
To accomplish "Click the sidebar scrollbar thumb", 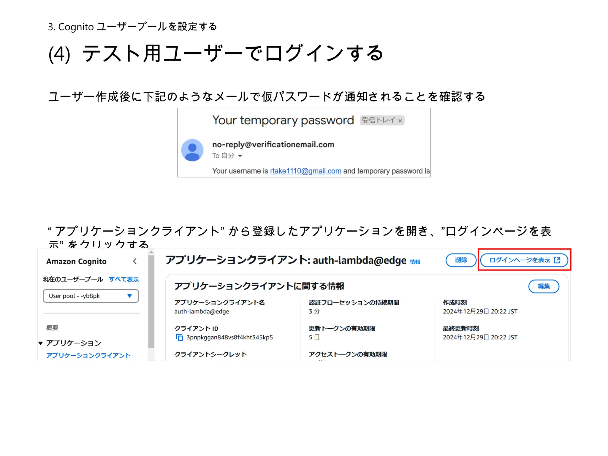I will [x=151, y=301].
